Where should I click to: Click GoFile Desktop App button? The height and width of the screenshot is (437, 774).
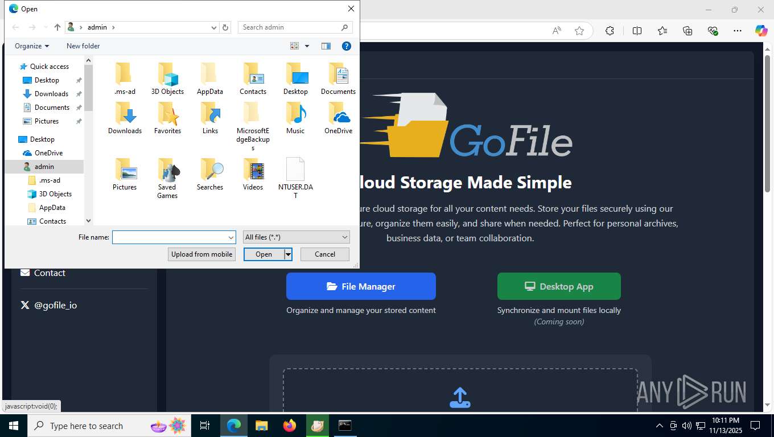click(x=559, y=286)
